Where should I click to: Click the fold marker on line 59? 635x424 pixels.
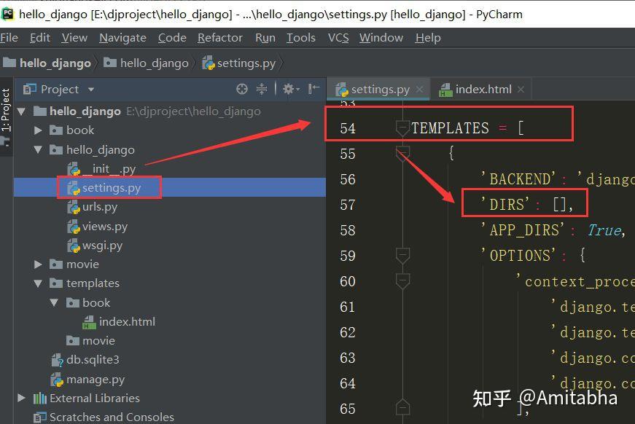pyautogui.click(x=402, y=256)
